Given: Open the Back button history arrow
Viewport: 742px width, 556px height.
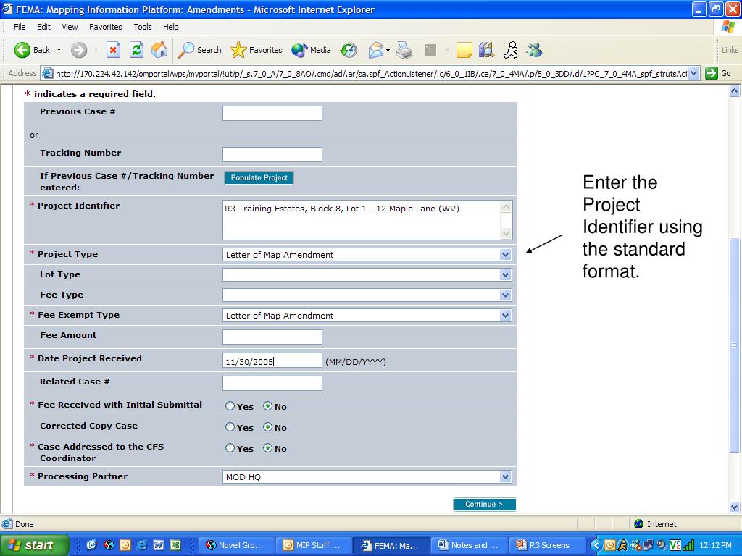Looking at the screenshot, I should pyautogui.click(x=59, y=50).
